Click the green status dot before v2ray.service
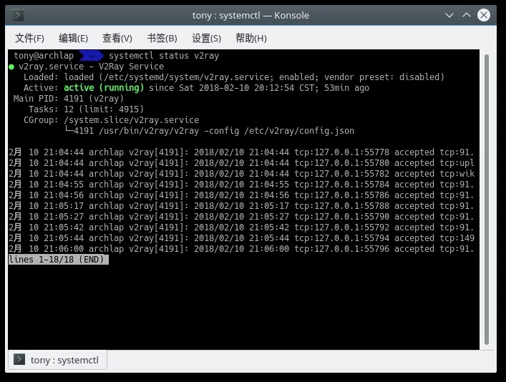Image resolution: width=506 pixels, height=382 pixels. 11,67
